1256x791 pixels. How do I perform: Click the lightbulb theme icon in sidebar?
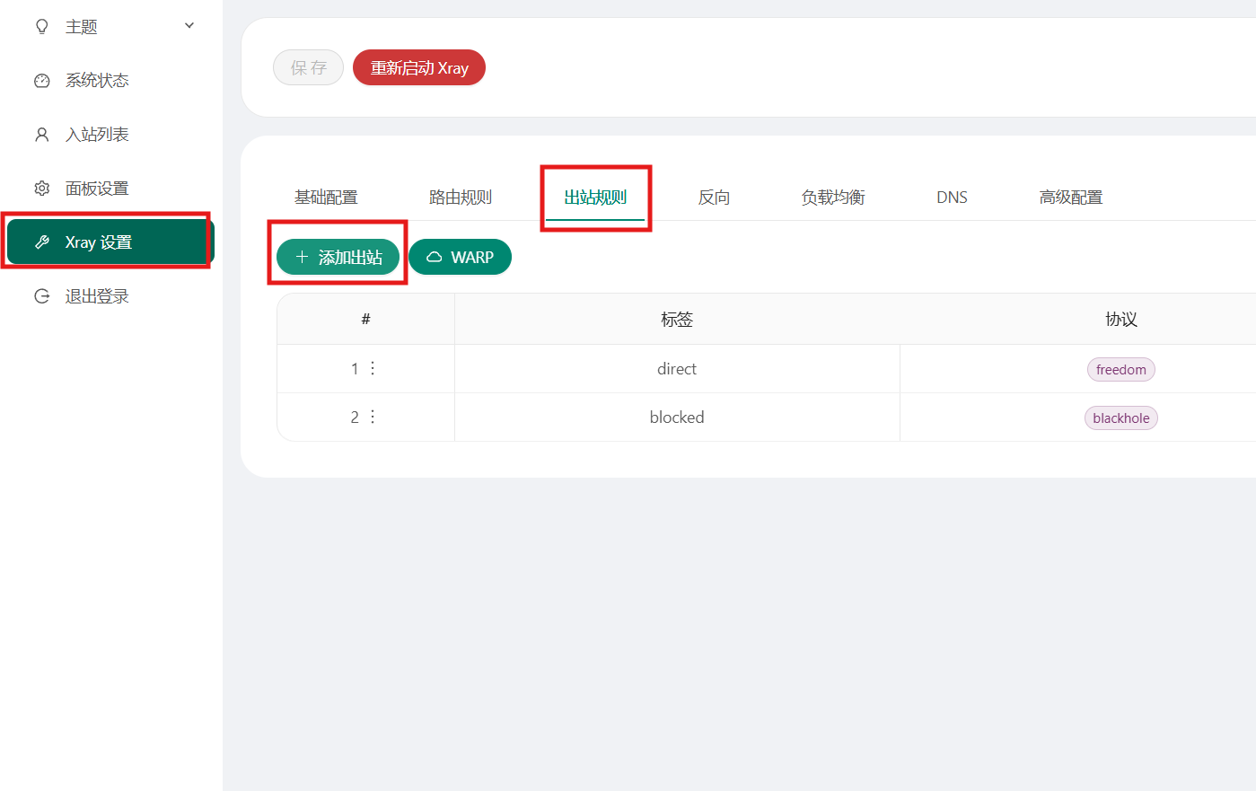(x=41, y=26)
